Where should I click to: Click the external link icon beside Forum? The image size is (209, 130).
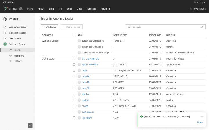pyautogui.click(x=109, y=9)
